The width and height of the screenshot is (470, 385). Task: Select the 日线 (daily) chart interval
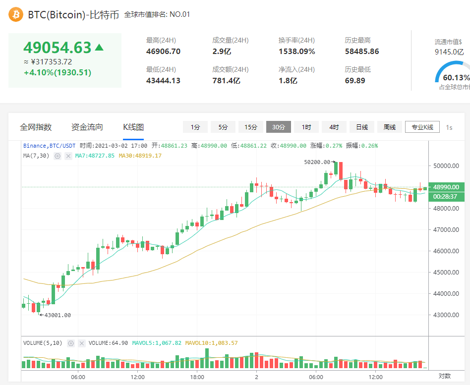tap(361, 127)
